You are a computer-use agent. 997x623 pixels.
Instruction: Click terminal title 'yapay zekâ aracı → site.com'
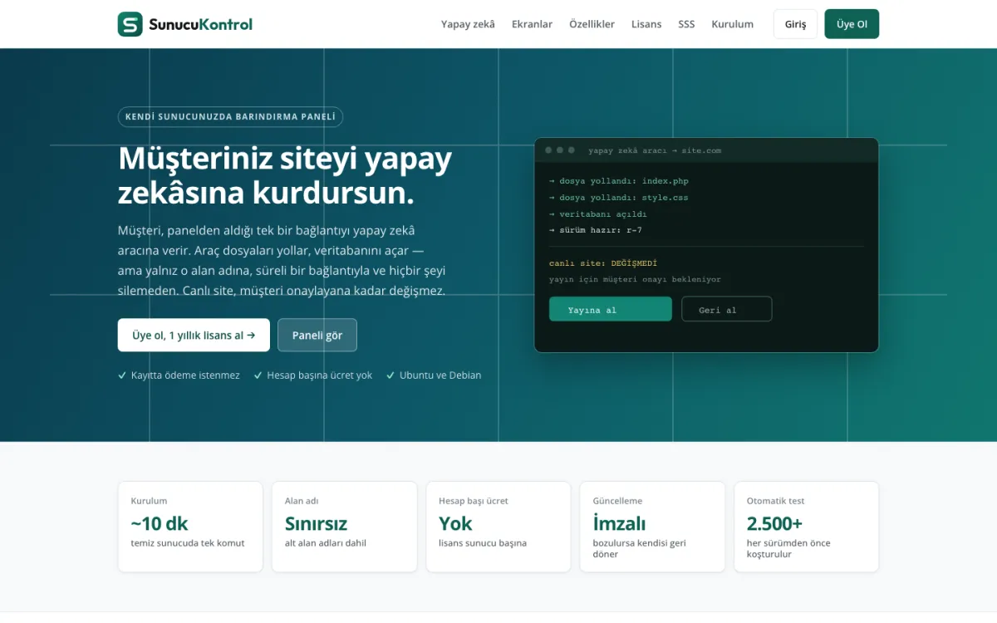coord(655,150)
